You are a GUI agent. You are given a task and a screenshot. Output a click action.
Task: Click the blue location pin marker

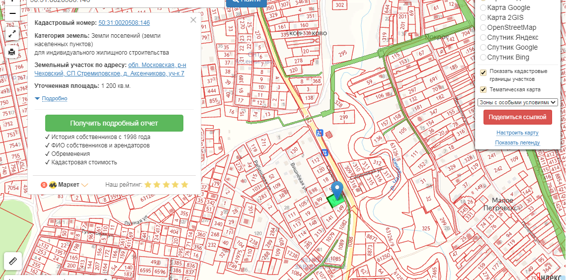coord(337,191)
